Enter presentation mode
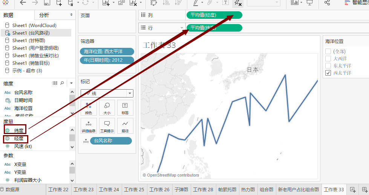This screenshot has height=195, width=369. (310, 3)
